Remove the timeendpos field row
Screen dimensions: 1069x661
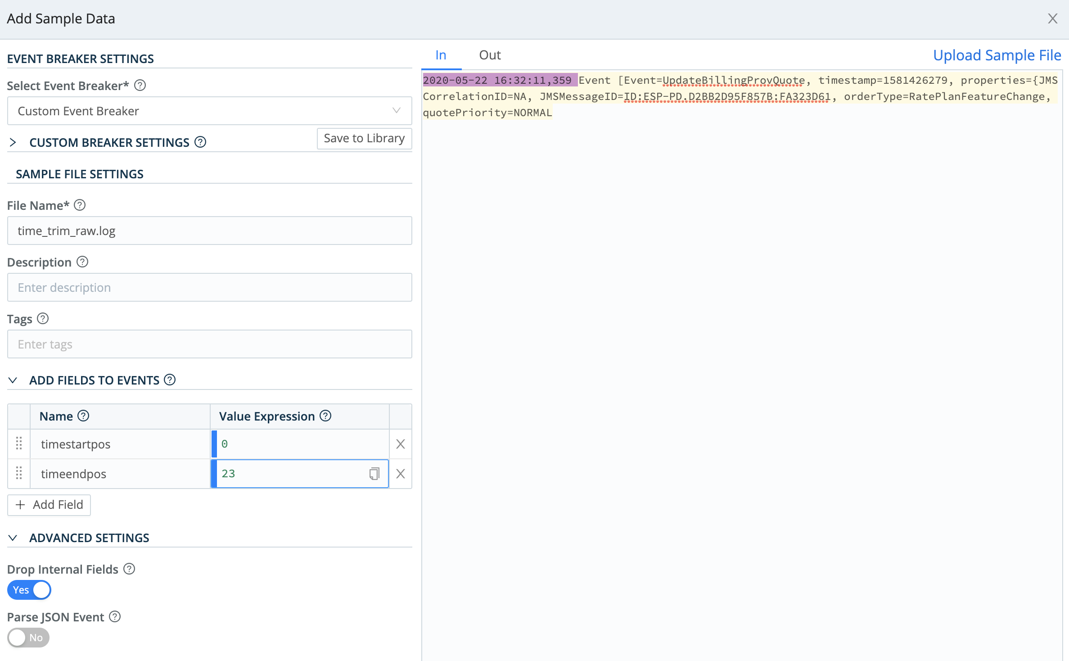(400, 474)
